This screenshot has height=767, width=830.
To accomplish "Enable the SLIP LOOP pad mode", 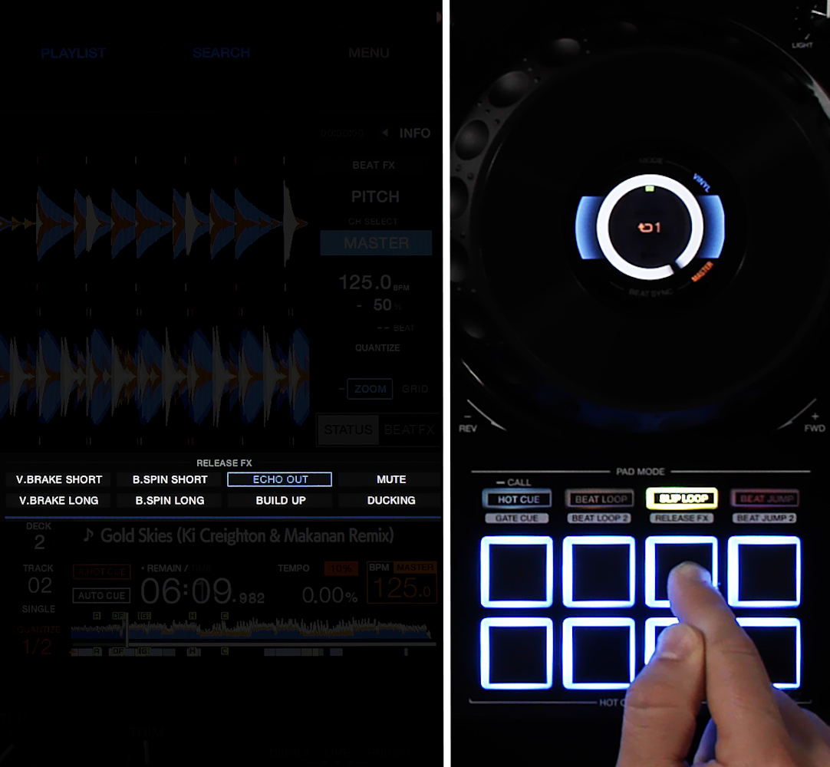I will pos(681,499).
